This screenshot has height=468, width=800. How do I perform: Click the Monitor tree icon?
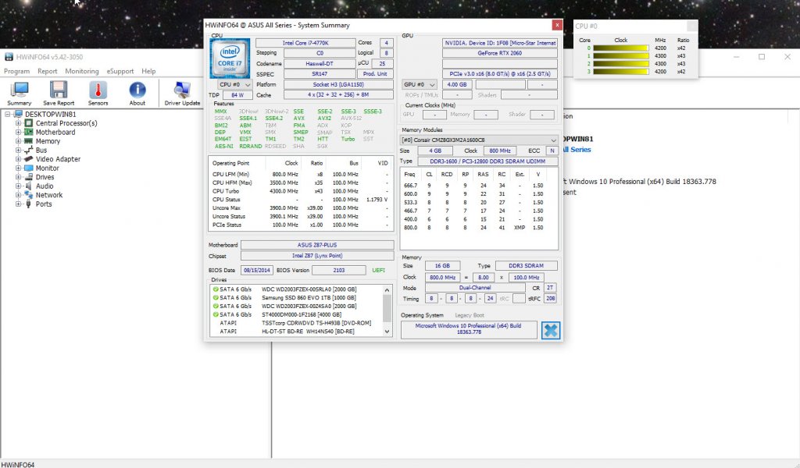(29, 168)
